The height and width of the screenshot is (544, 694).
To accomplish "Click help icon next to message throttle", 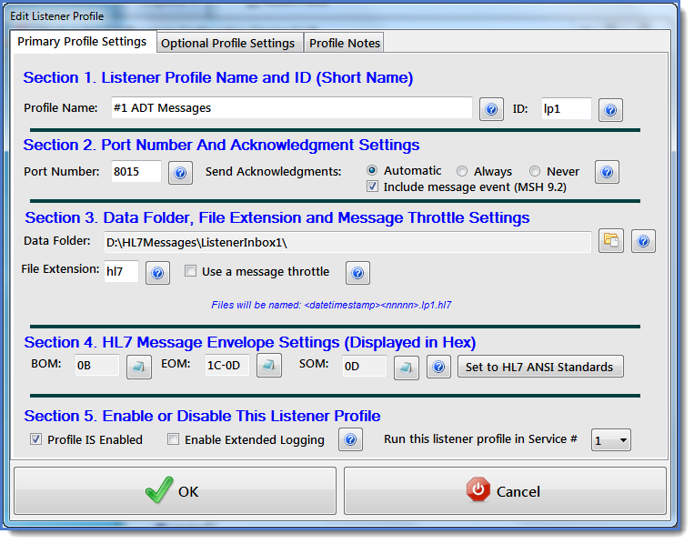I will (x=357, y=272).
